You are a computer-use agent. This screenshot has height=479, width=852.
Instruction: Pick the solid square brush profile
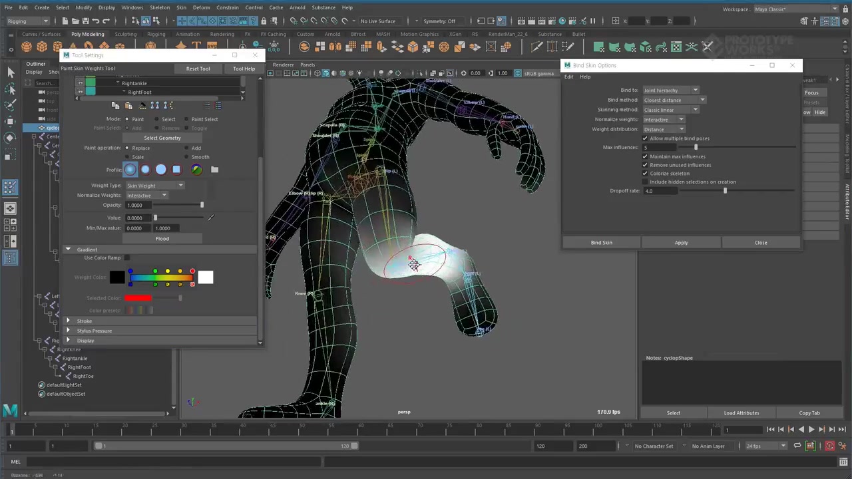176,170
